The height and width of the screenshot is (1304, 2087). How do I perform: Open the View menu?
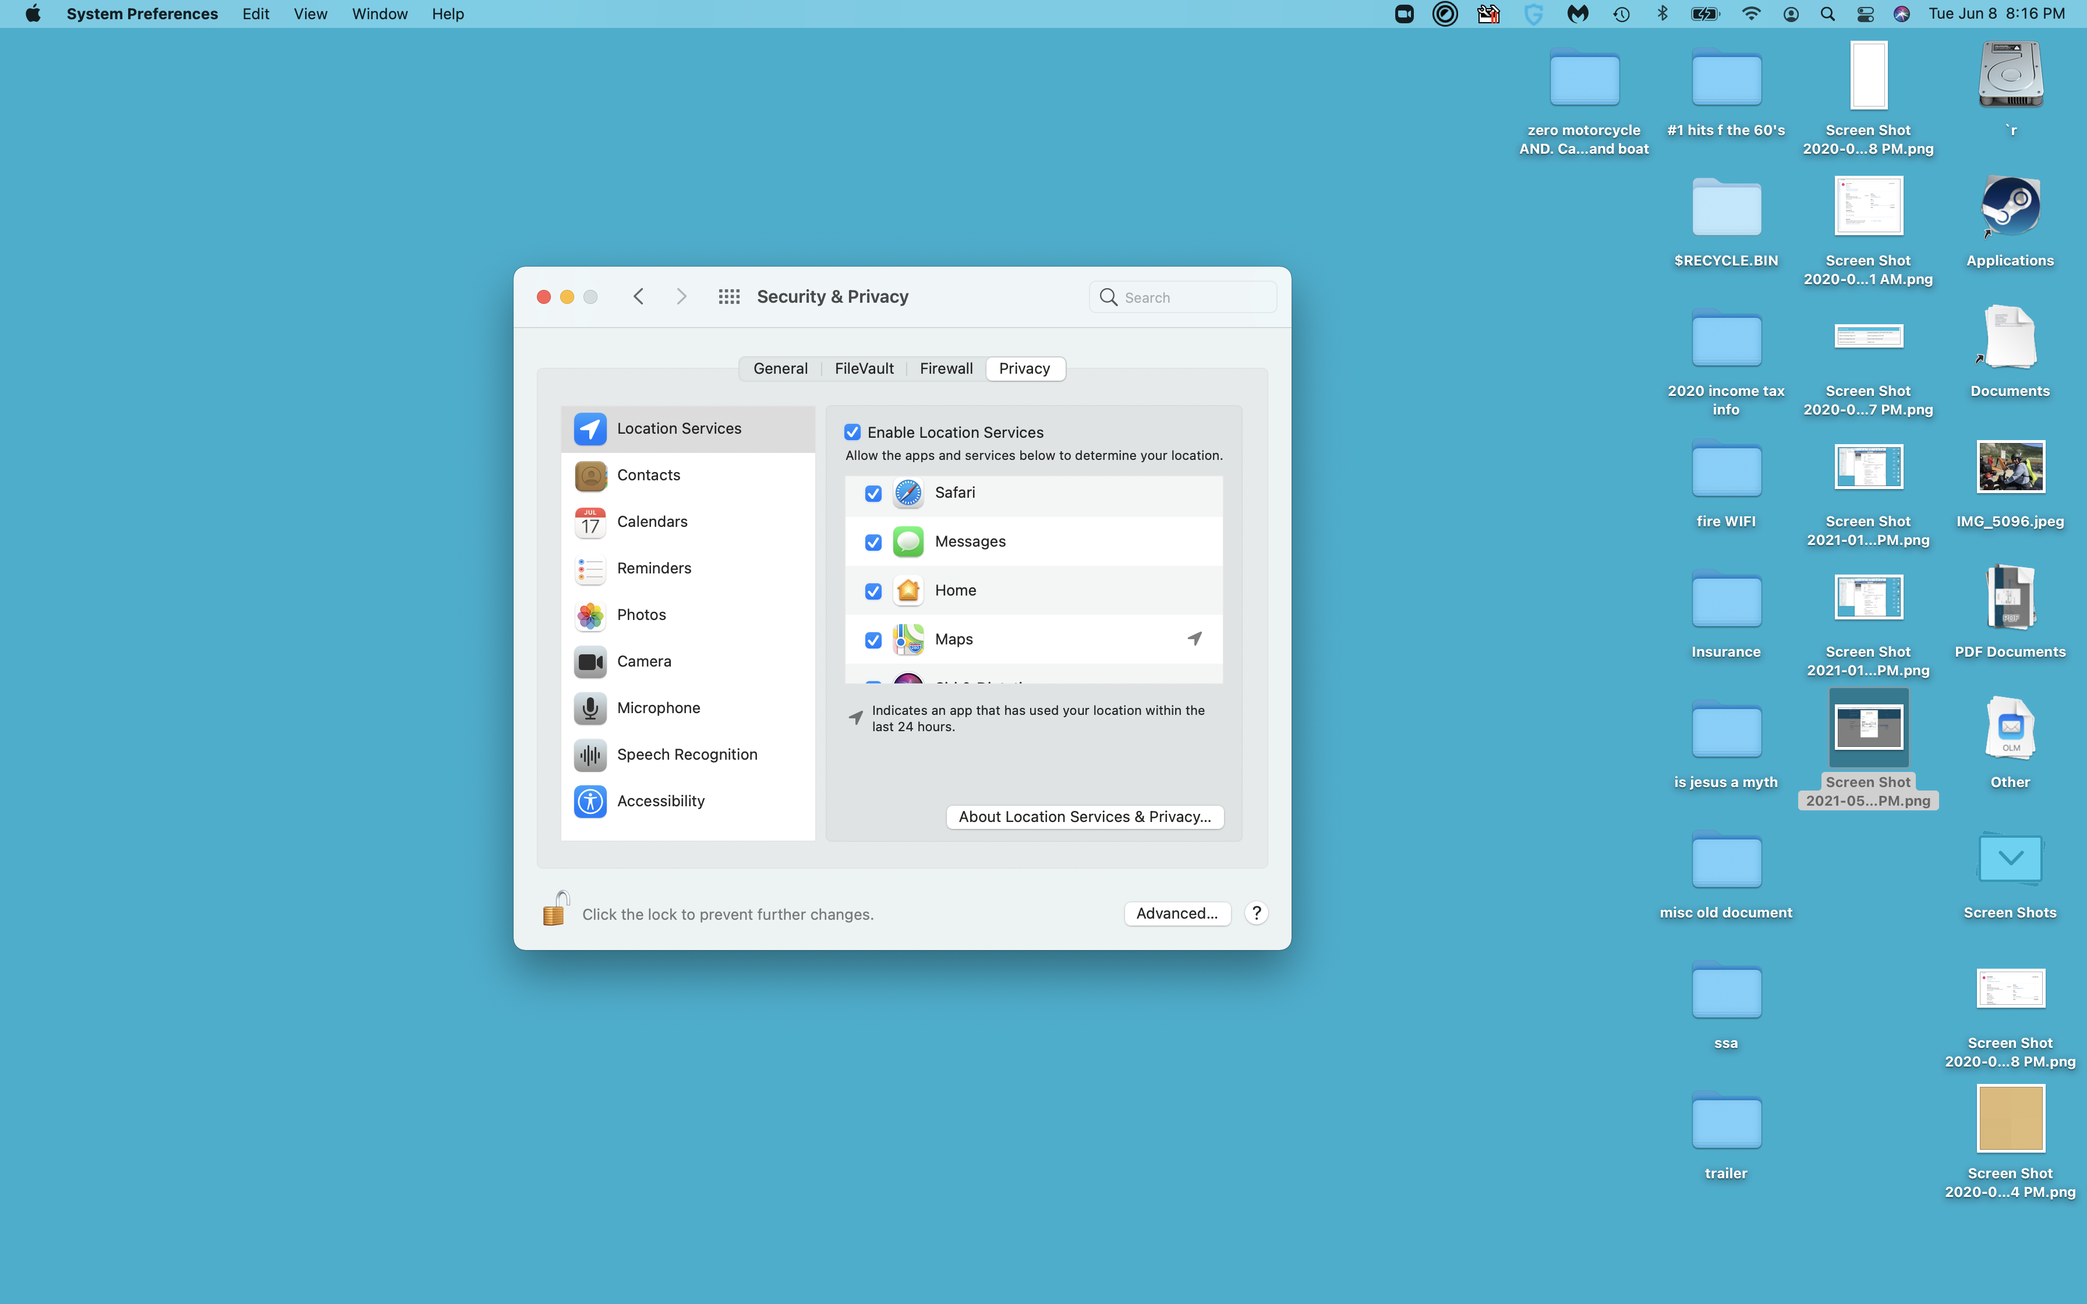click(x=310, y=14)
